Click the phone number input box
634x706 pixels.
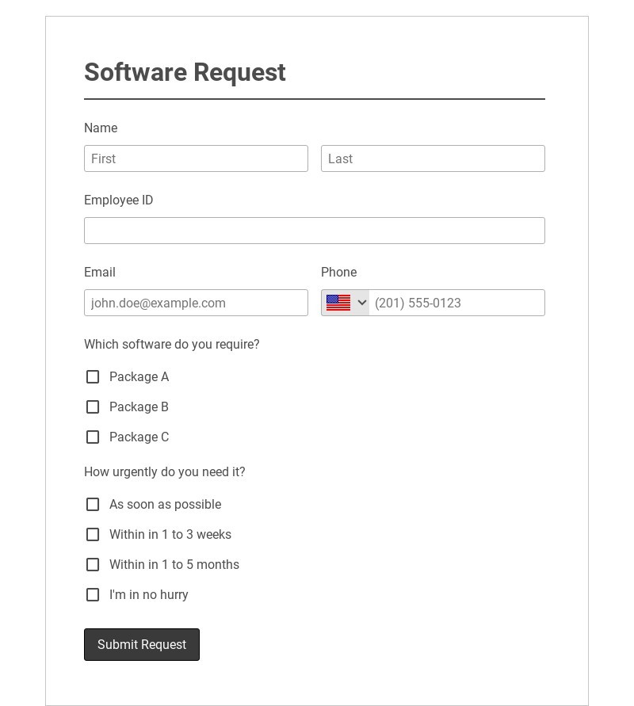click(456, 303)
